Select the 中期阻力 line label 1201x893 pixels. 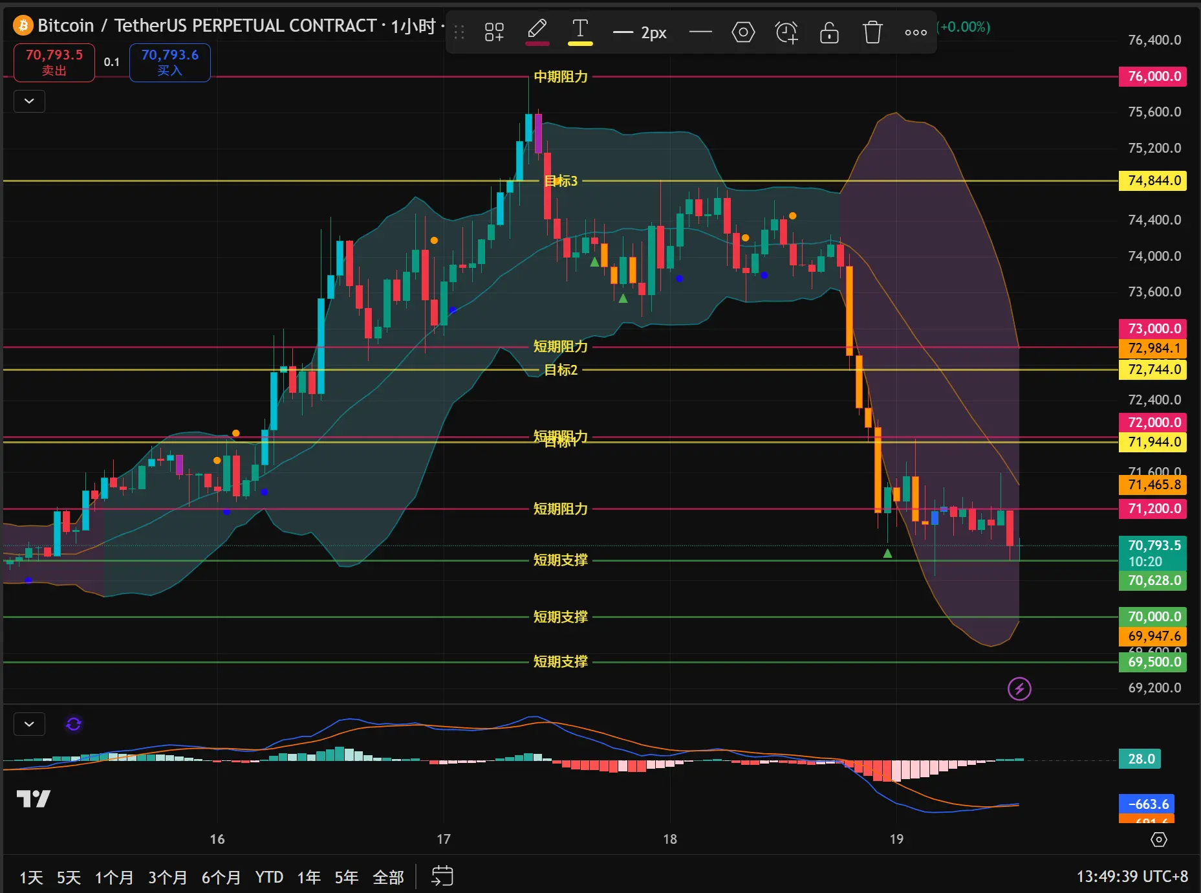[561, 76]
